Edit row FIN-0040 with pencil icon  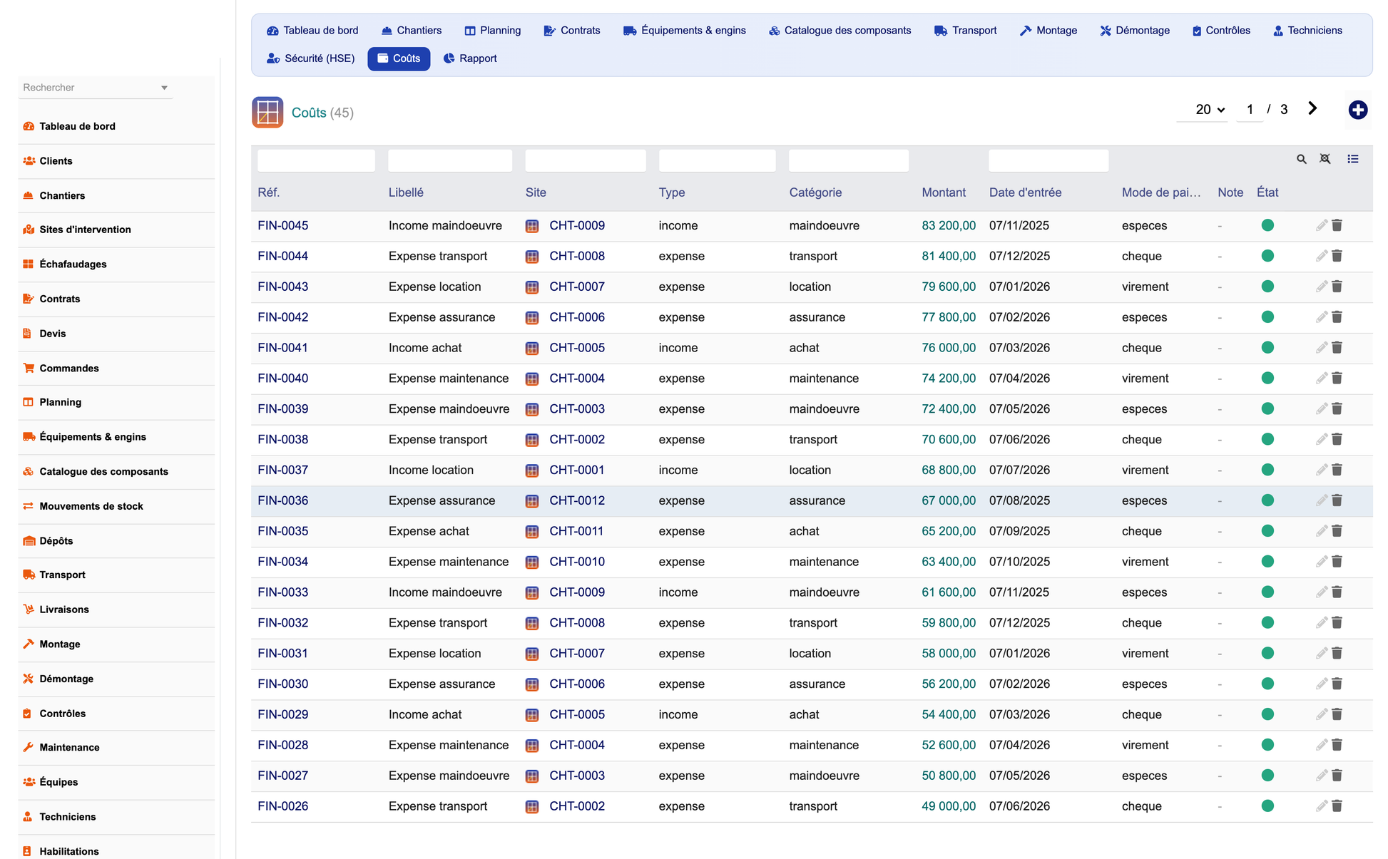1322,378
